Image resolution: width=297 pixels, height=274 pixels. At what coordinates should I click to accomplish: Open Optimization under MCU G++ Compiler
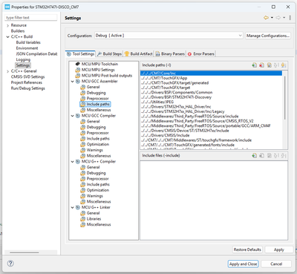[x=98, y=190]
